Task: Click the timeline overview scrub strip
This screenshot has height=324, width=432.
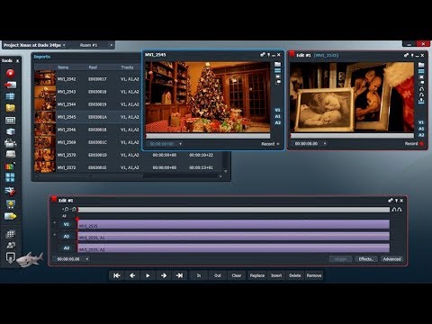Action: point(234,210)
